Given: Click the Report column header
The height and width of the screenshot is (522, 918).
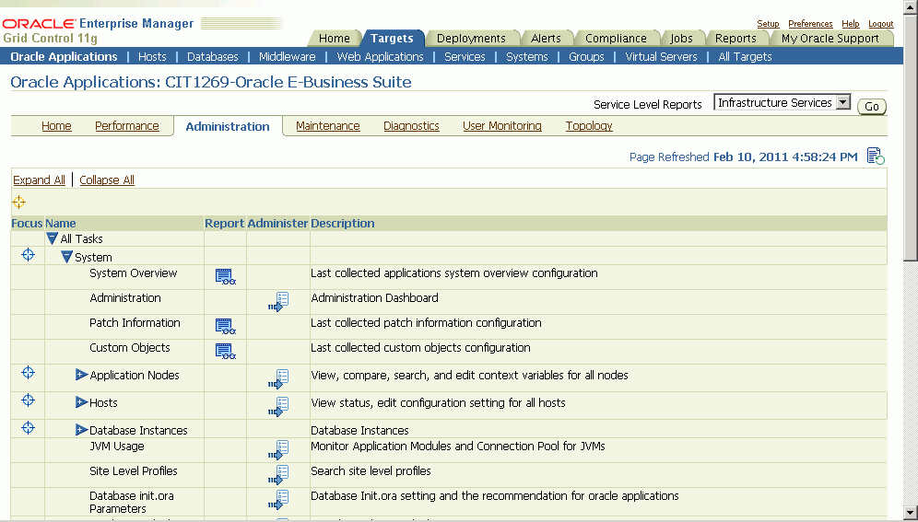Looking at the screenshot, I should pyautogui.click(x=224, y=224).
